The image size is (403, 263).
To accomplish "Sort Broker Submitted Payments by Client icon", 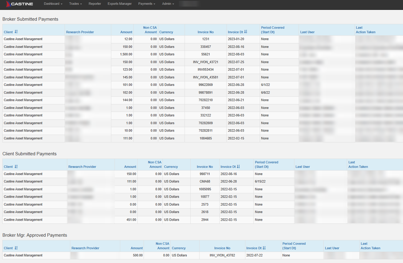I will point(16,32).
